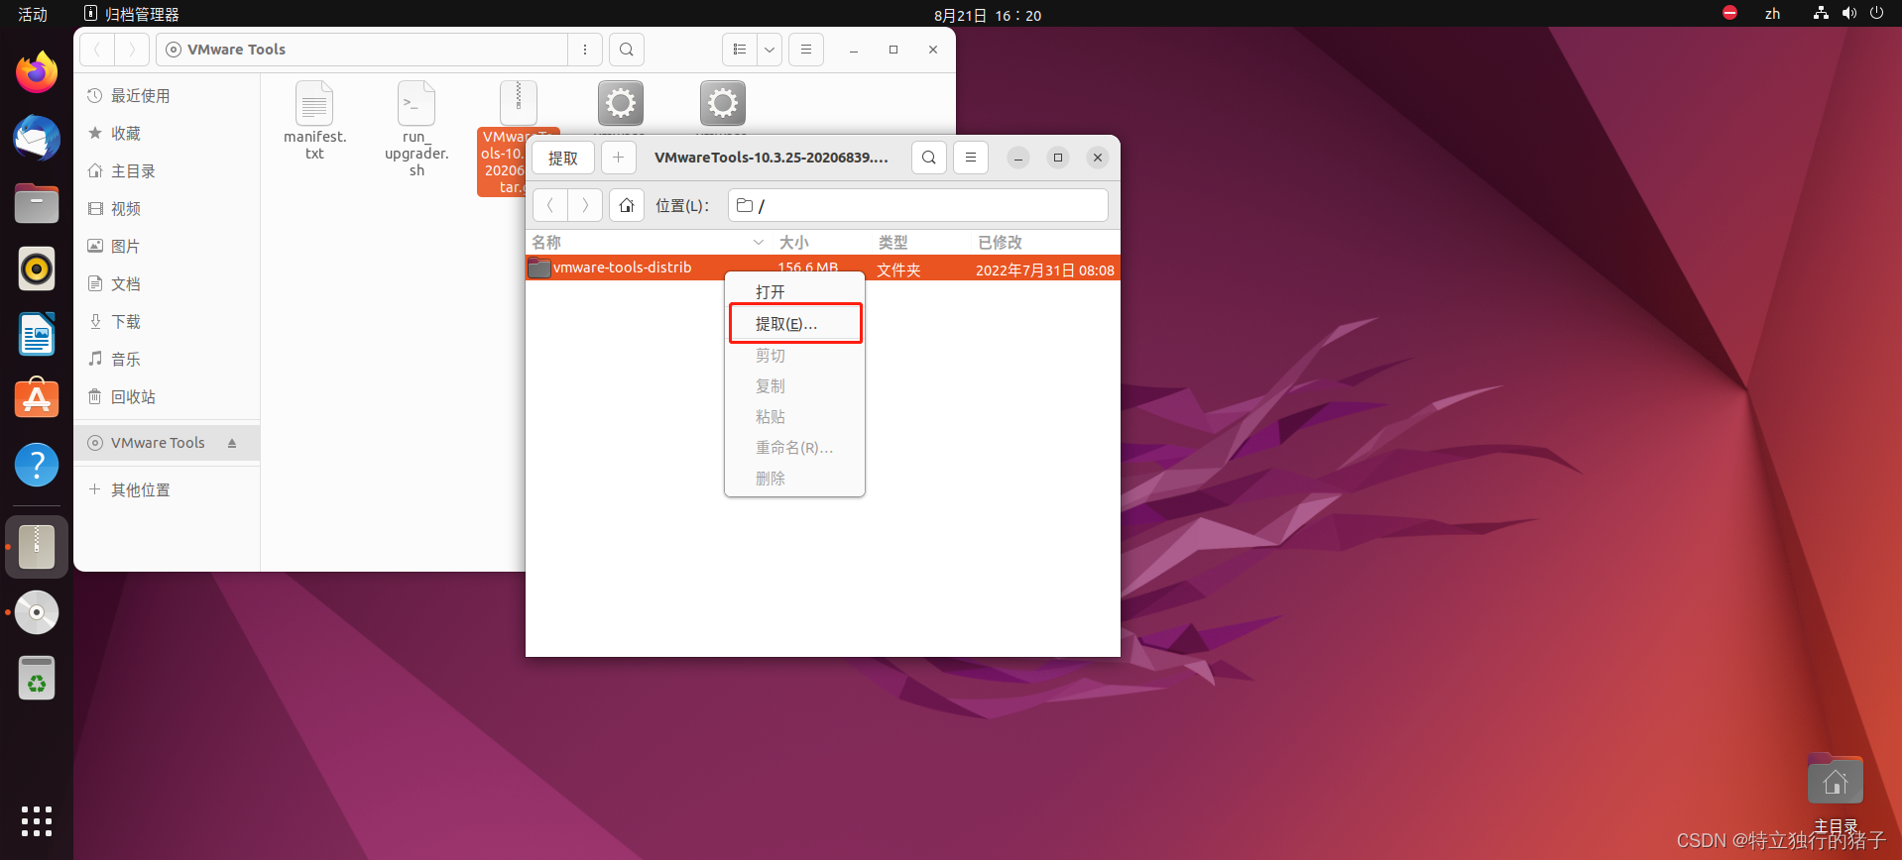
Task: Click Cut in the context menu
Action: [x=795, y=355]
